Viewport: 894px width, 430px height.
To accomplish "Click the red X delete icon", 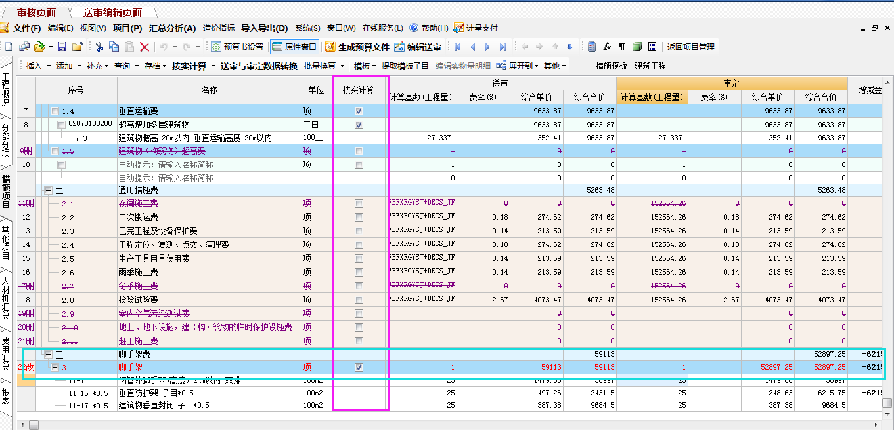I will point(145,47).
